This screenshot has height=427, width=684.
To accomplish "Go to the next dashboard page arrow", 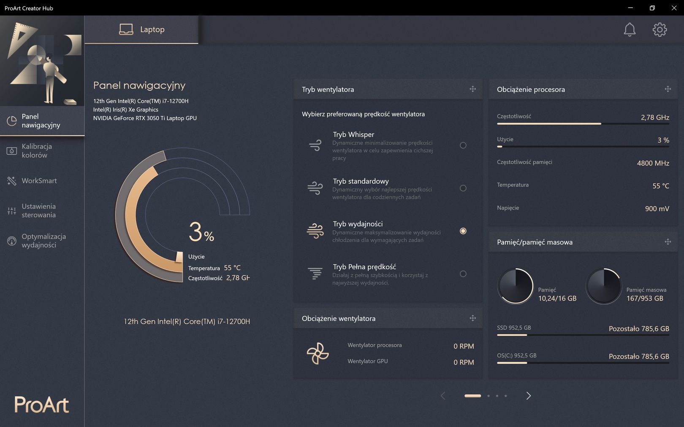I will pos(528,396).
